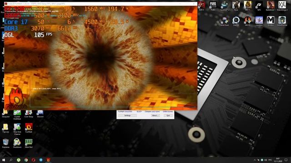Open the Compare your score link

click(x=152, y=112)
